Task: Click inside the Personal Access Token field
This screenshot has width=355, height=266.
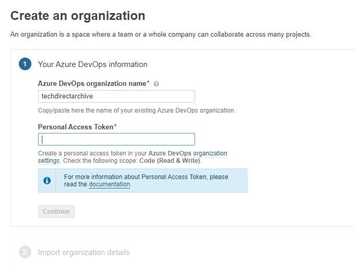Action: (x=116, y=139)
